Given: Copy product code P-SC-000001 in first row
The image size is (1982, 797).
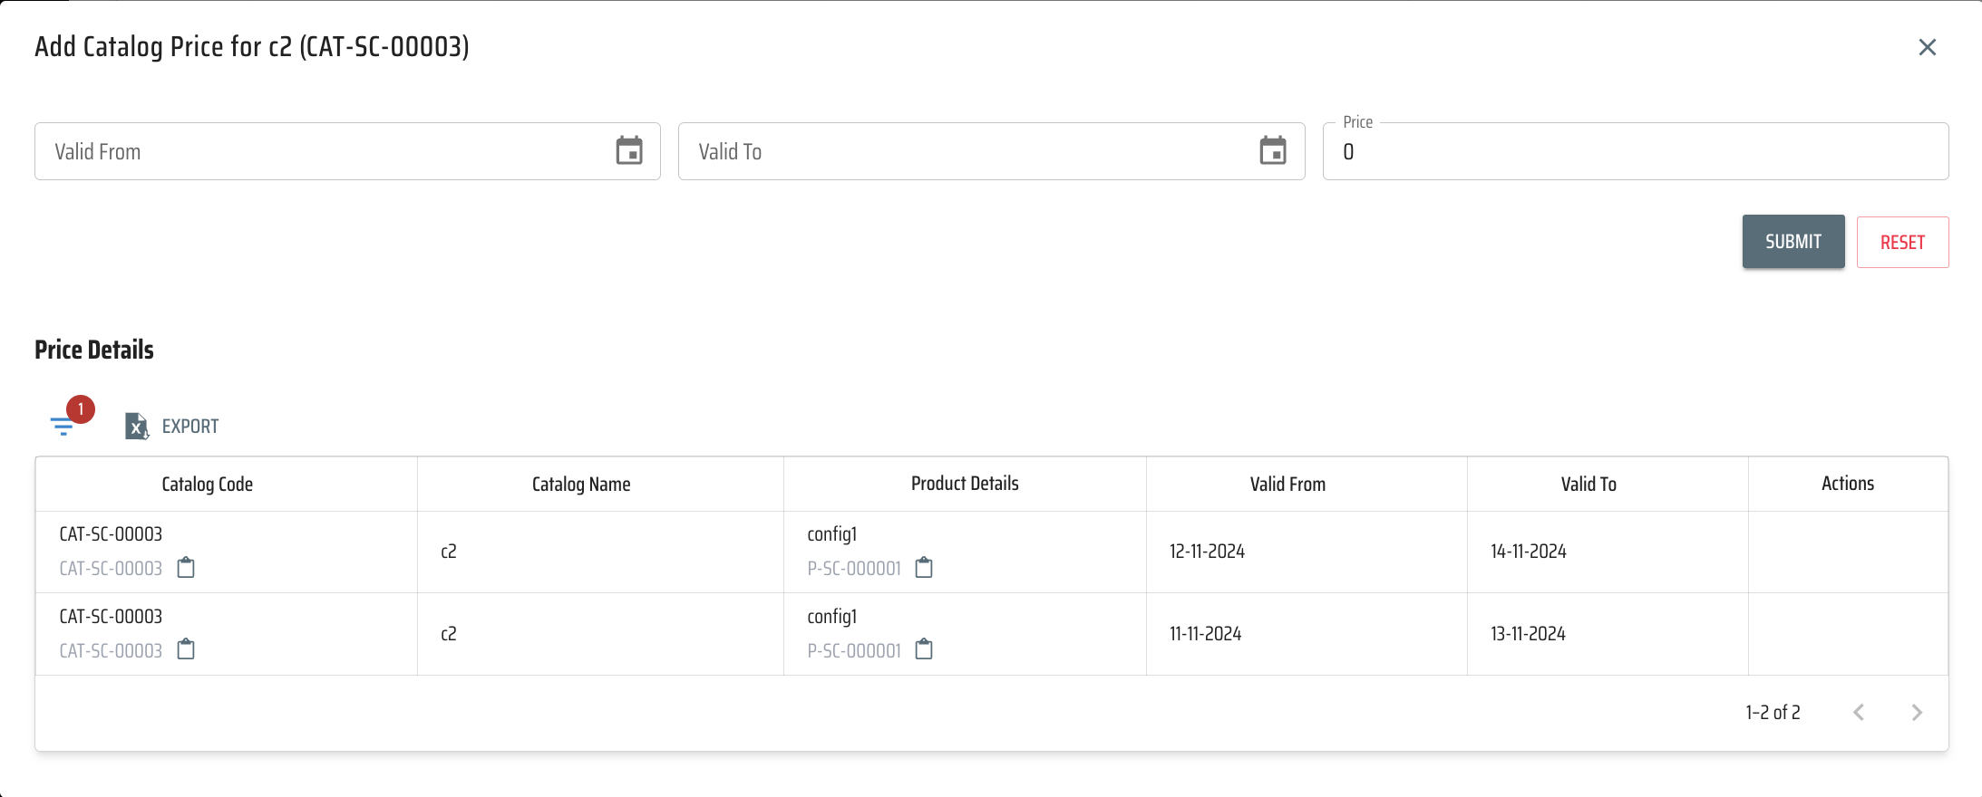Looking at the screenshot, I should (x=924, y=568).
